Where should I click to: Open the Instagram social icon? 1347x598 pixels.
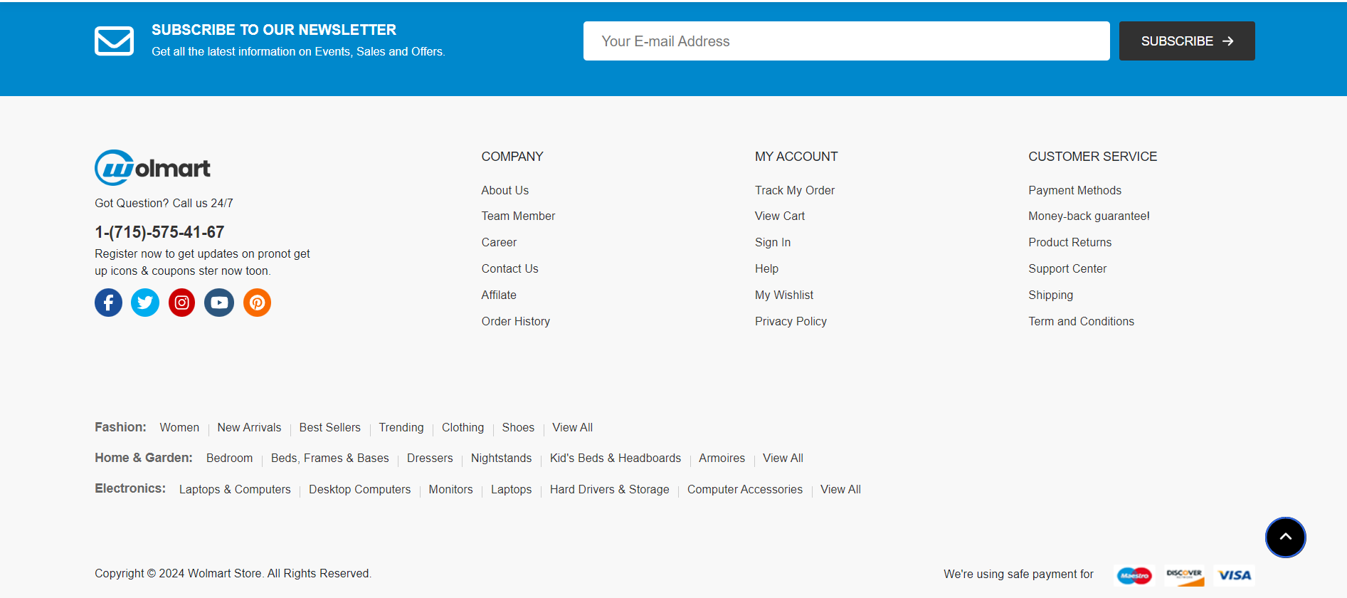[182, 303]
